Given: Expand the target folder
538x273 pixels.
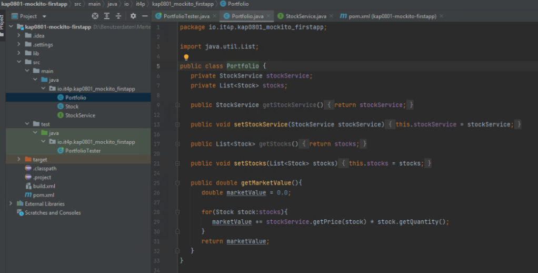Looking at the screenshot, I should coord(19,159).
